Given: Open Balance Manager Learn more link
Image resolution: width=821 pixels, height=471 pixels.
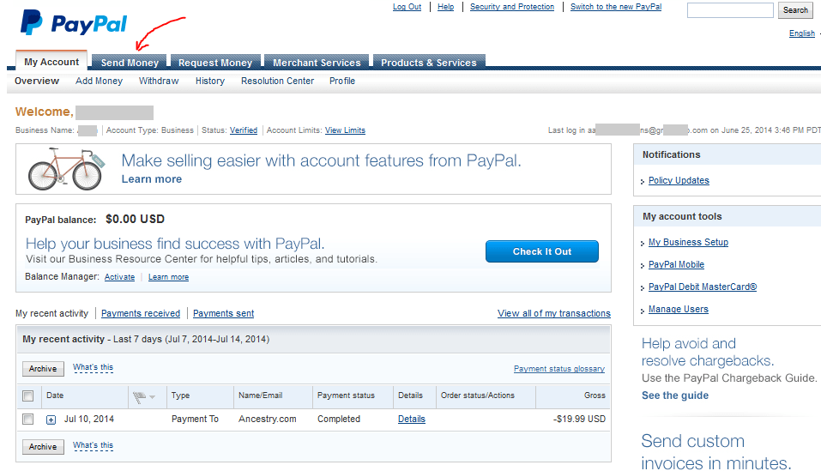Looking at the screenshot, I should 169,277.
